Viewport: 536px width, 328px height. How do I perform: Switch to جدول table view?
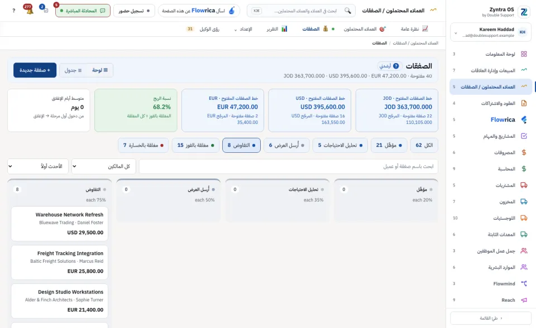[x=73, y=70]
